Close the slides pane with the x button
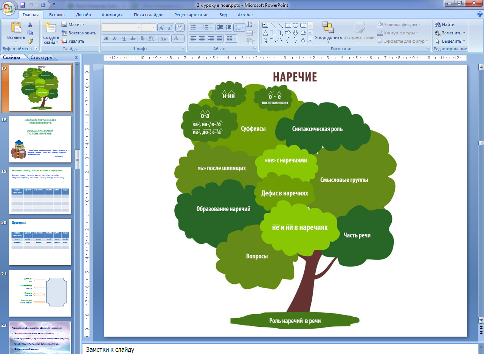The width and height of the screenshot is (484, 354). 76,57
